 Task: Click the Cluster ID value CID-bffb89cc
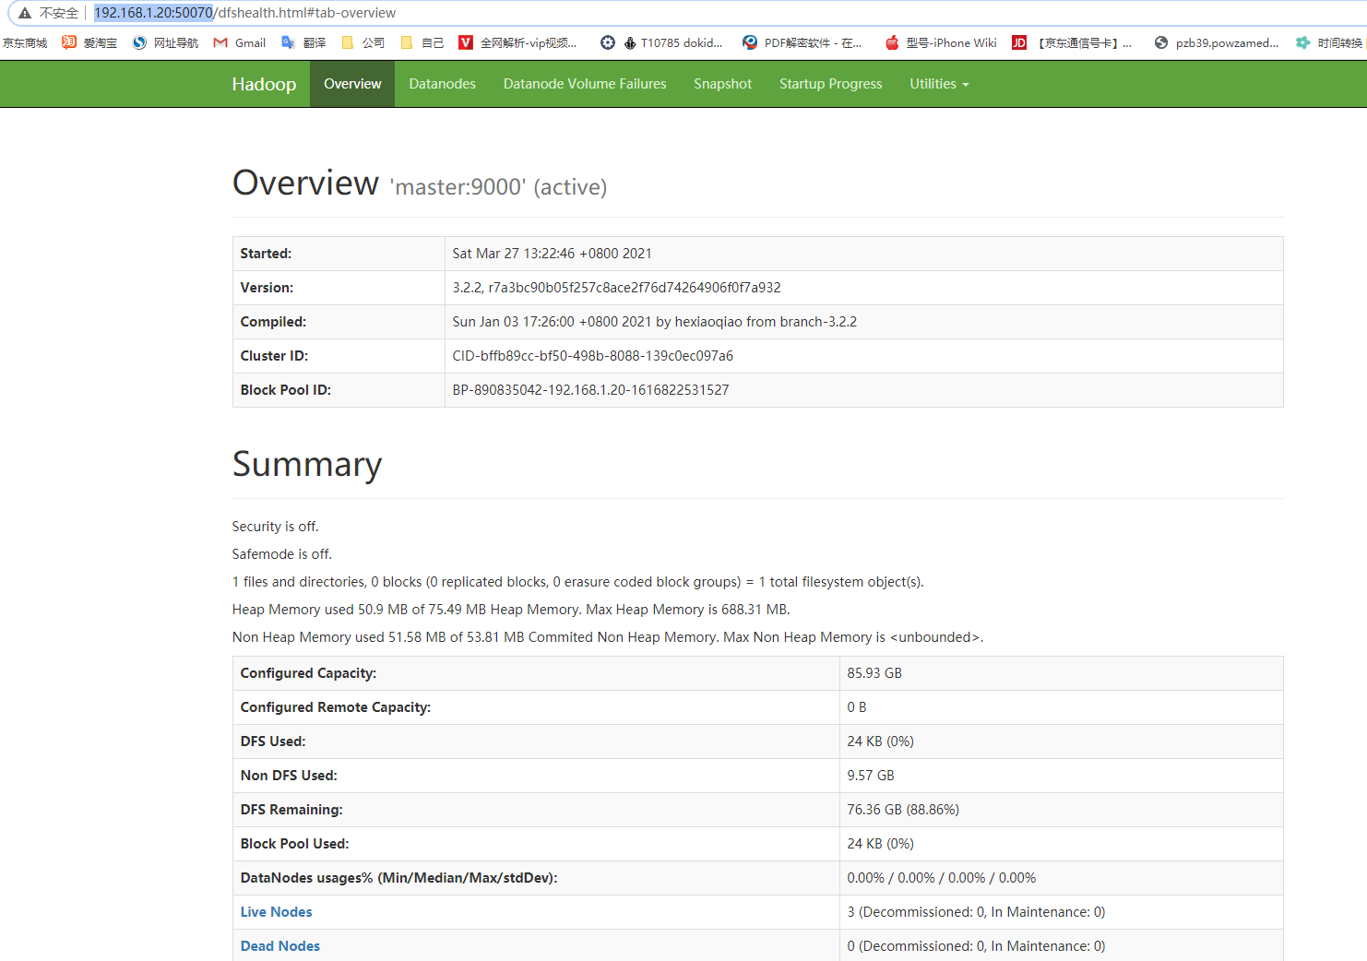tap(592, 356)
